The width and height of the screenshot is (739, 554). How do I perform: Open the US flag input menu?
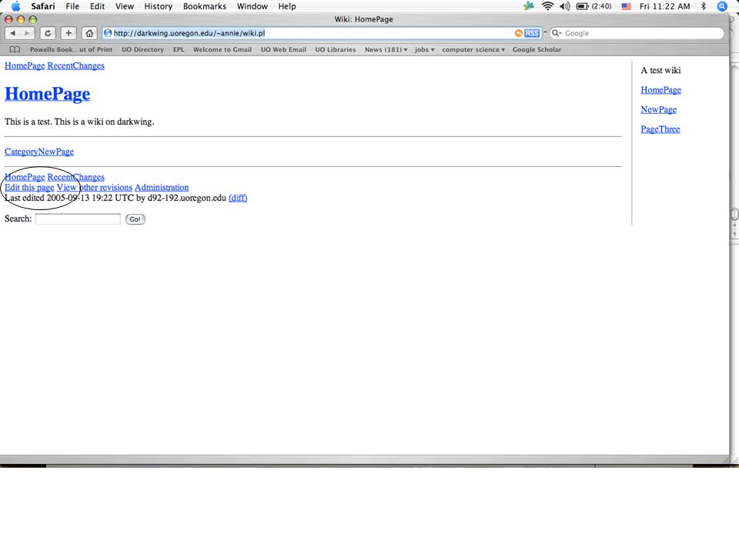[626, 7]
